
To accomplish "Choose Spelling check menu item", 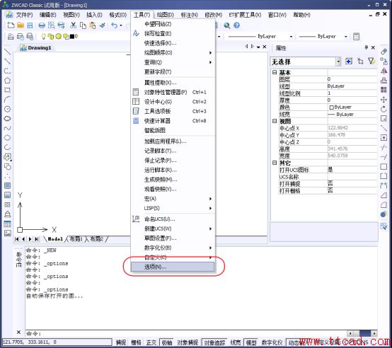I will pyautogui.click(x=173, y=33).
